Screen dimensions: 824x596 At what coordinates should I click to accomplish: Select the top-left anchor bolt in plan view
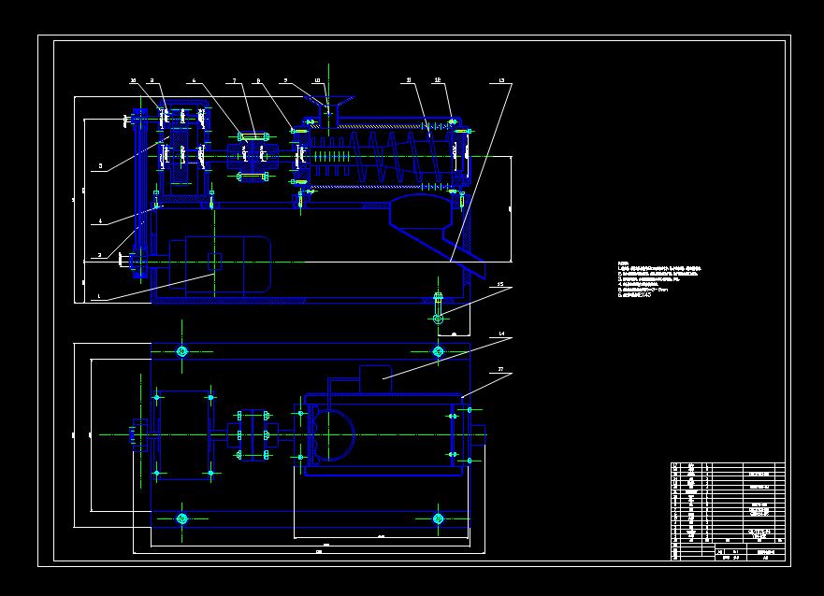click(181, 351)
